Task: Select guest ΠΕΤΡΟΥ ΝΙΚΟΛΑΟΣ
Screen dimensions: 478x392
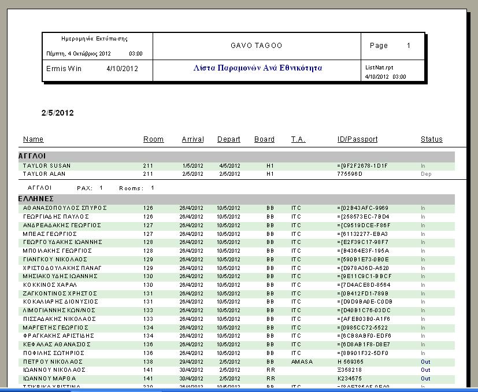Action: pyautogui.click(x=53, y=362)
